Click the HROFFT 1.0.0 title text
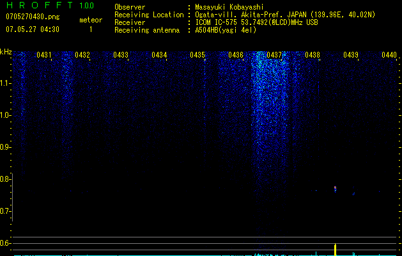Screen dimensions: 402x256 pyautogui.click(x=50, y=5)
